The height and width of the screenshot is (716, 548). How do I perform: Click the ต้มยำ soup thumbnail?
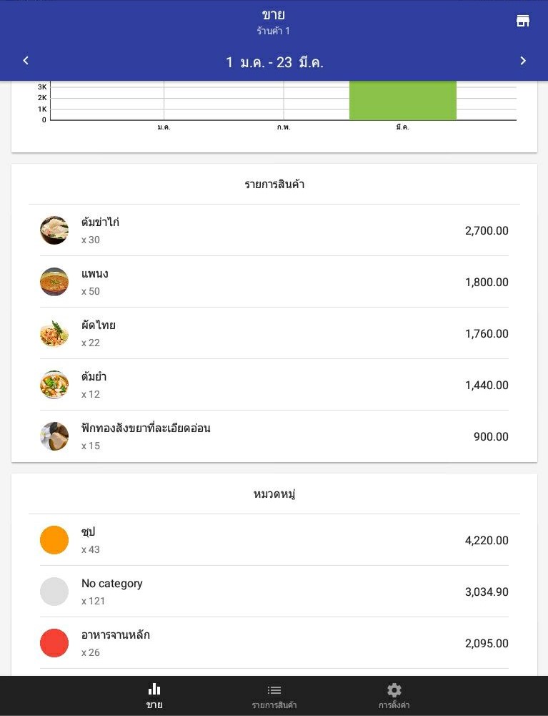coord(54,385)
